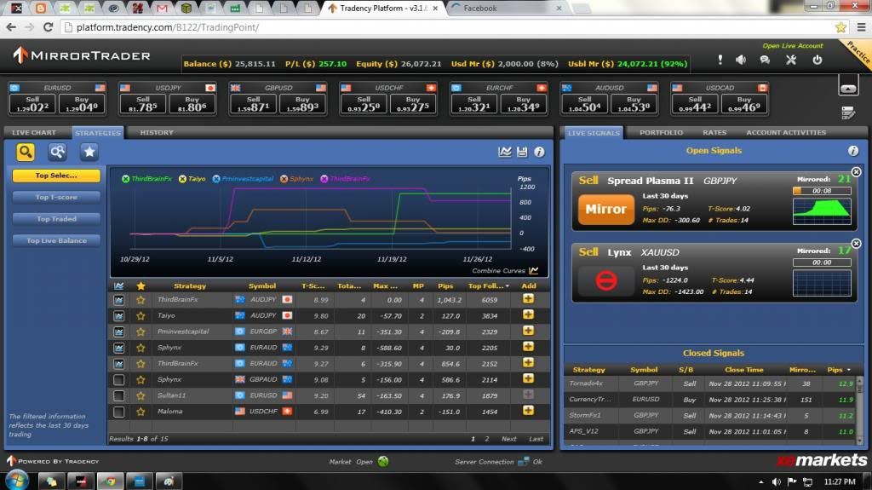This screenshot has width=872, height=490.
Task: Click Open Live Account link
Action: [793, 46]
